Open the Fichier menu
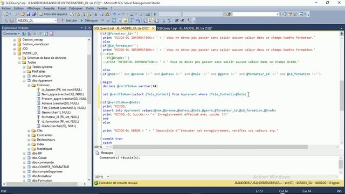The height and width of the screenshot is (194, 345). pyautogui.click(x=6, y=8)
